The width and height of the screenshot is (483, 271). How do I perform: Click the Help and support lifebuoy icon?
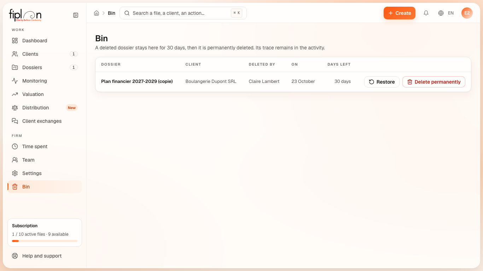[15, 256]
